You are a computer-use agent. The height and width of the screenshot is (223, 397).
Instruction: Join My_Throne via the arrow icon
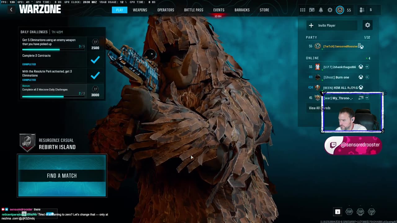tap(367, 98)
